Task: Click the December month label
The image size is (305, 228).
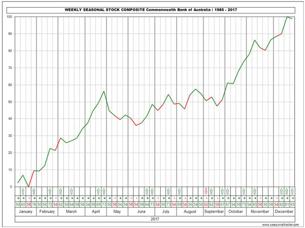Action: pyautogui.click(x=284, y=211)
